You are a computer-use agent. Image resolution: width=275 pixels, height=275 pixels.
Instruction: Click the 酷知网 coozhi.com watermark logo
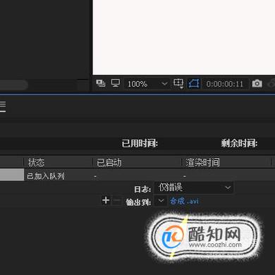pos(204,237)
